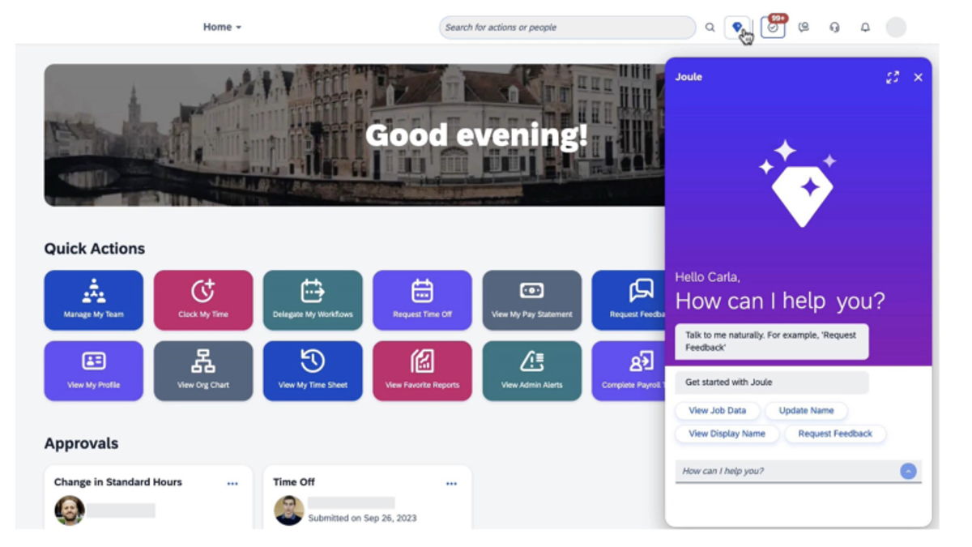Open the View Org Chart tile

(x=203, y=371)
